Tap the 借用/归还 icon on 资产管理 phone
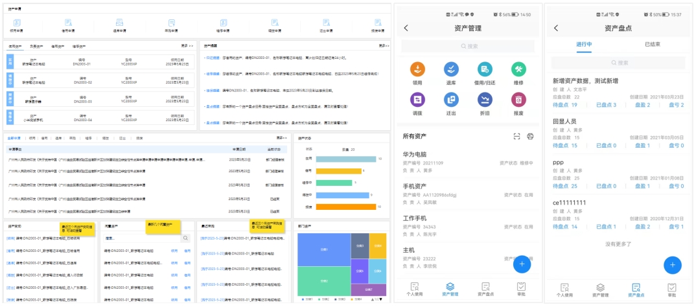This screenshot has height=307, width=696. [x=485, y=69]
